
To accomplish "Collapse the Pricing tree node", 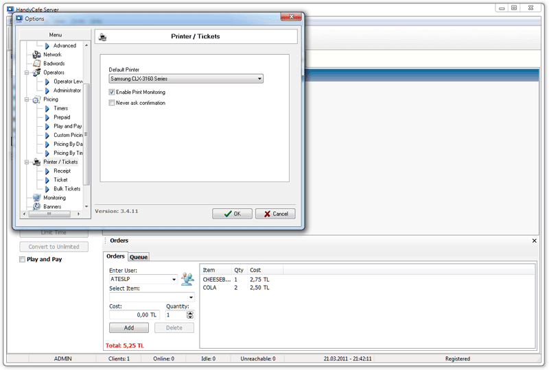I will [26, 99].
